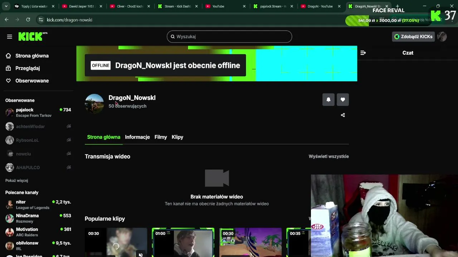Switch to the YouTube browser tab

pos(225,6)
